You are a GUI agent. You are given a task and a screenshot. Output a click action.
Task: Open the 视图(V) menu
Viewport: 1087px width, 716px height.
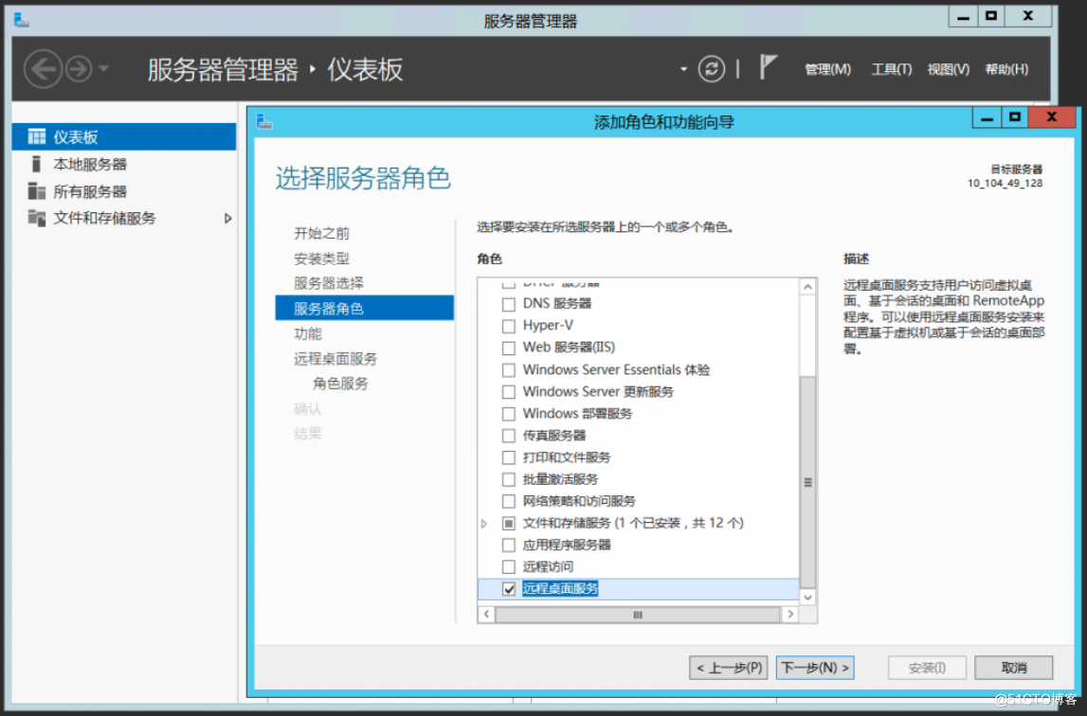[949, 69]
